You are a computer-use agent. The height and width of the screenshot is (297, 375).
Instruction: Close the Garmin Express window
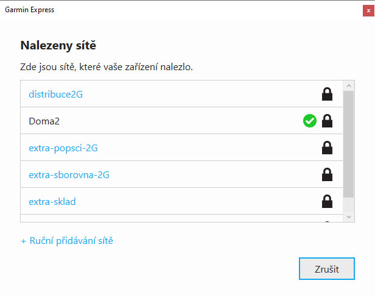click(x=368, y=10)
